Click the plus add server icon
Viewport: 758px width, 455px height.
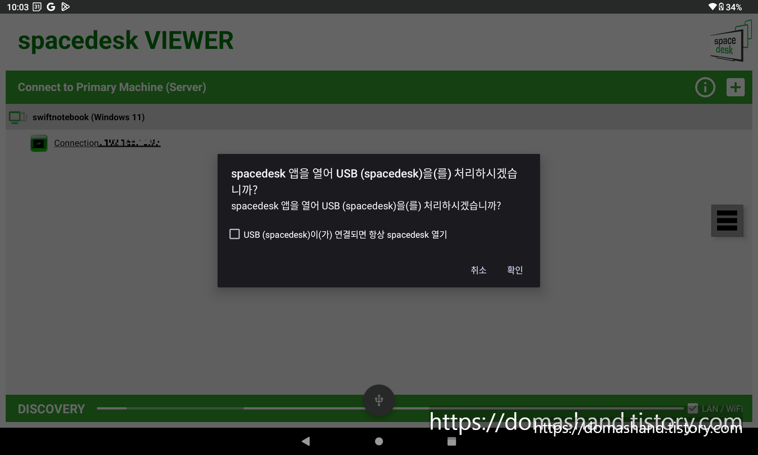click(735, 87)
